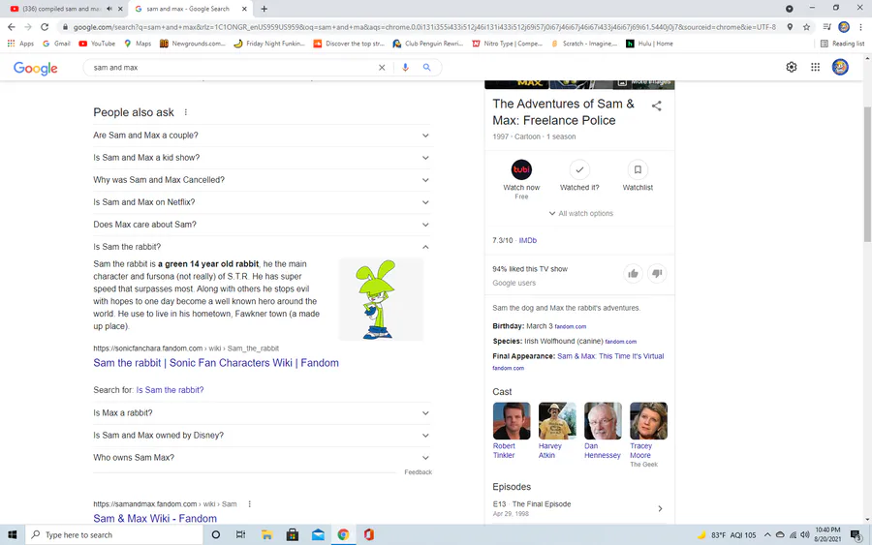Image resolution: width=872 pixels, height=545 pixels.
Task: Mute the YouTube tab via speaker icon
Action: click(x=109, y=9)
